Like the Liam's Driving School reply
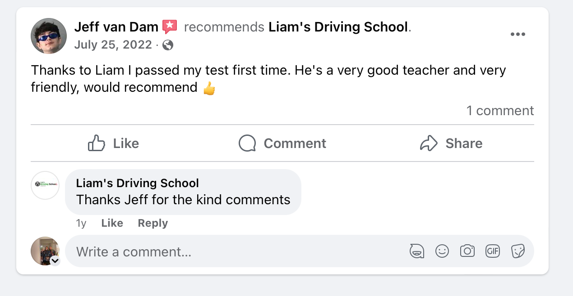The width and height of the screenshot is (573, 296). [112, 223]
